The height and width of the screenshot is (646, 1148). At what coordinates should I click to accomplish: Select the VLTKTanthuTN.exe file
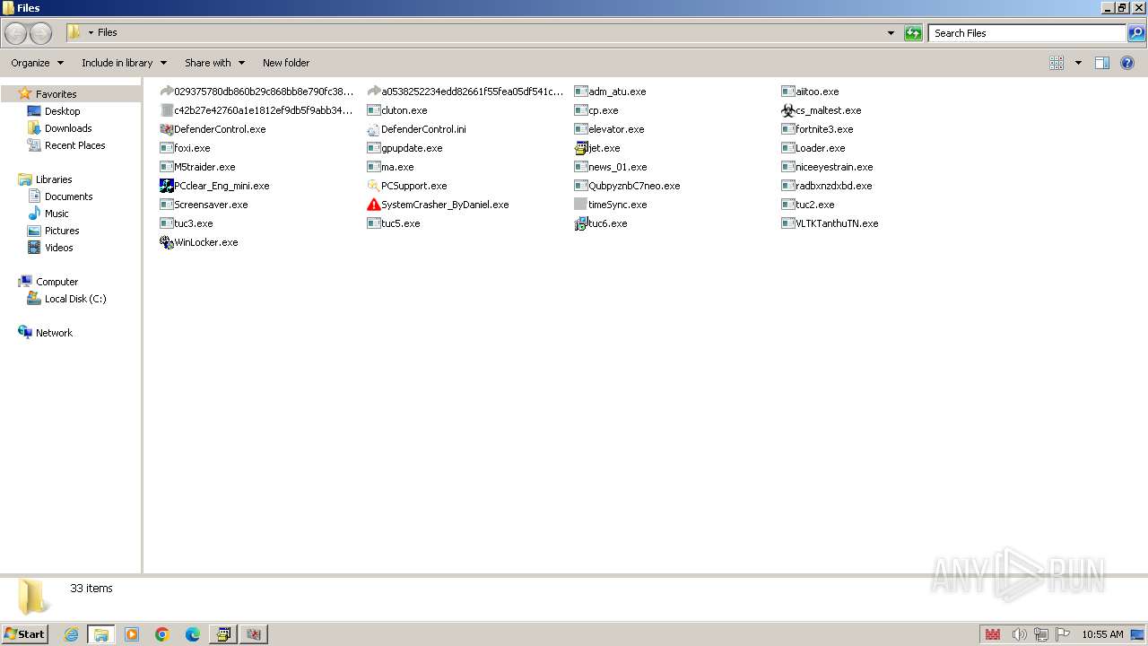[830, 223]
